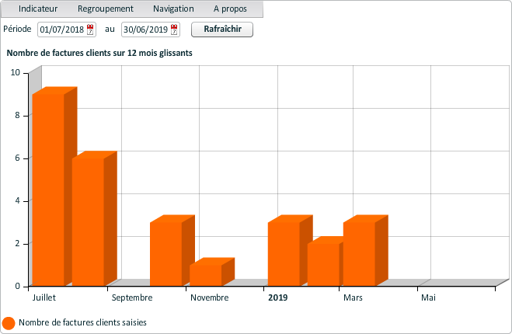This screenshot has height=334, width=512.
Task: Open the A propos menu
Action: 230,9
